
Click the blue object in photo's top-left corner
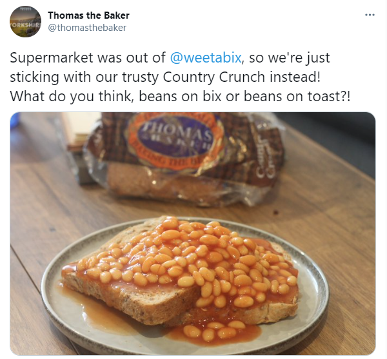pos(14,120)
